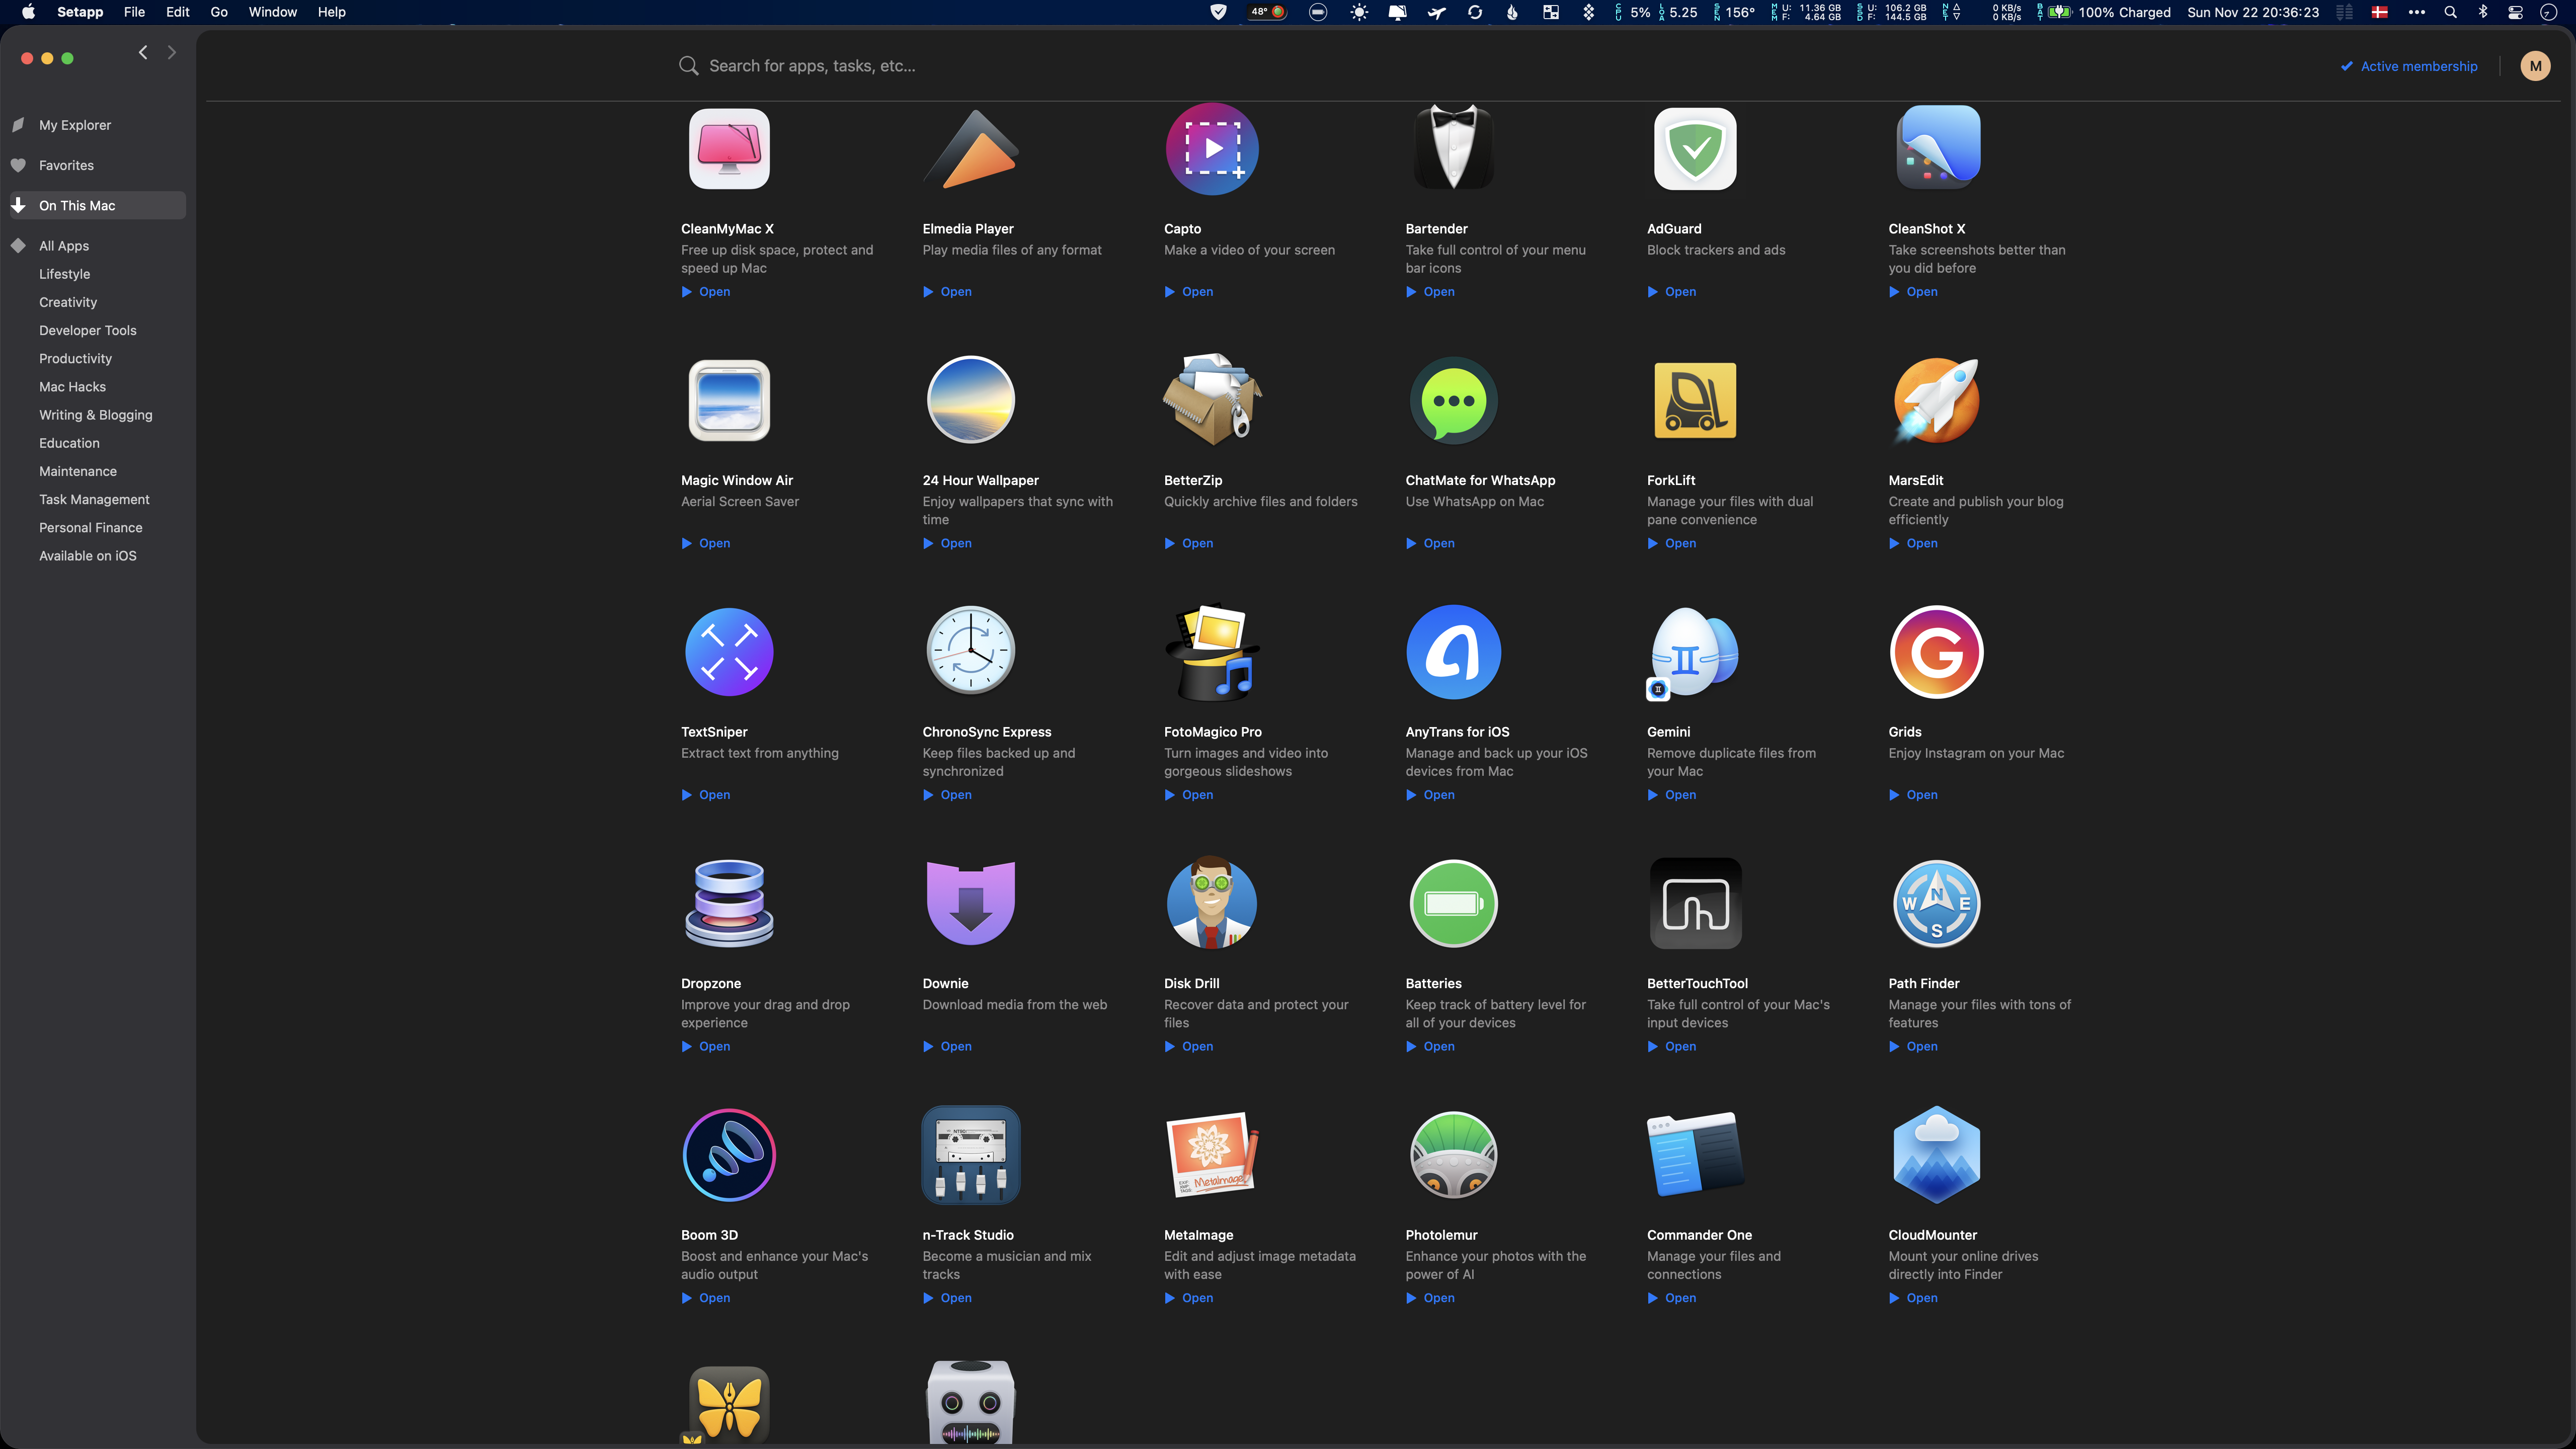Click the n-Track Studio icon

[x=970, y=1155]
